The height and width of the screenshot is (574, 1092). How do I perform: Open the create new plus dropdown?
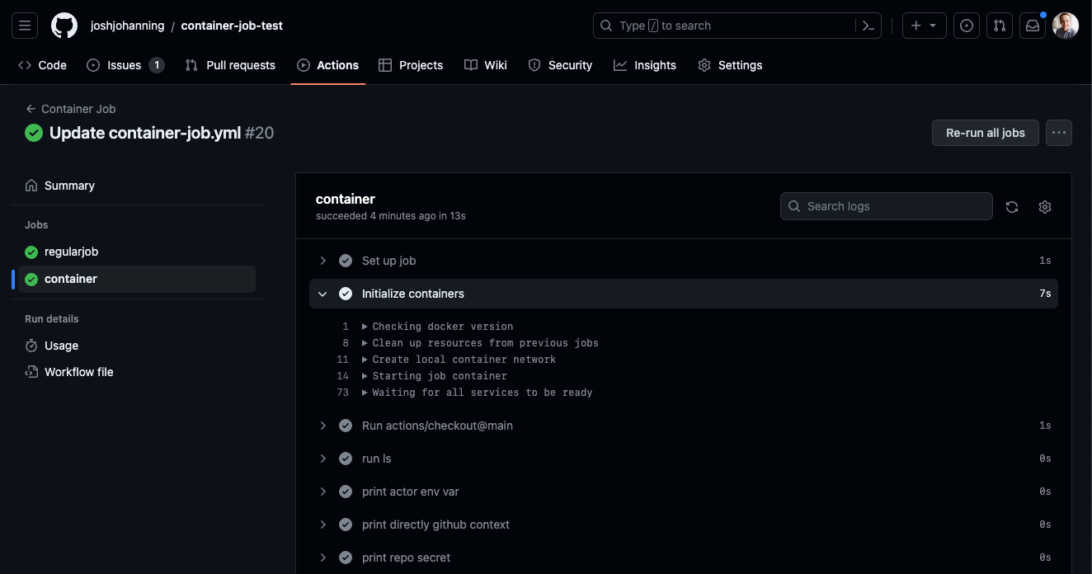tap(923, 26)
